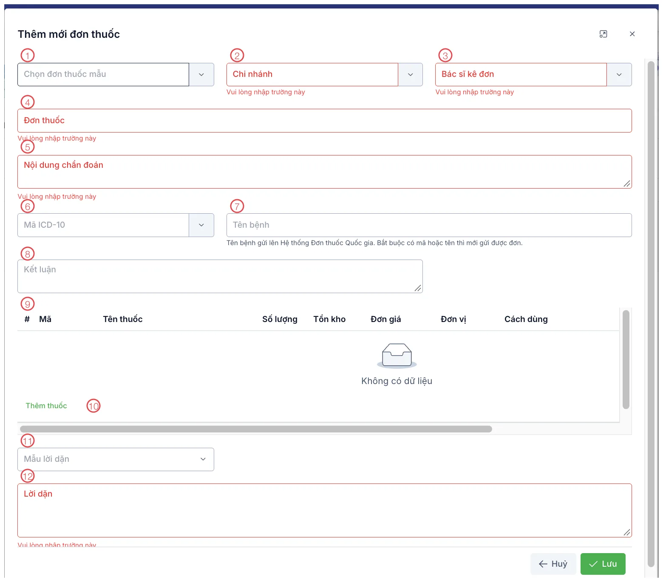Open the Chi nhánh dropdown arrow
Screen dimensions: 663x582
(410, 74)
